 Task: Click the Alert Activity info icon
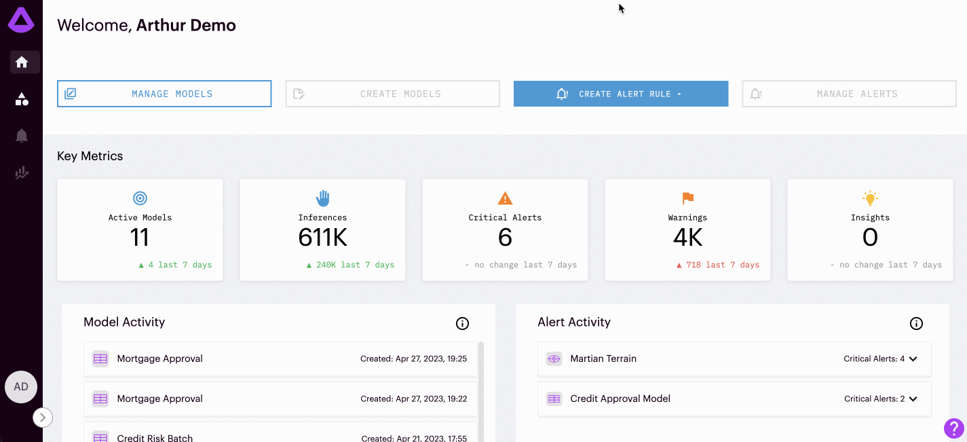[x=916, y=324]
